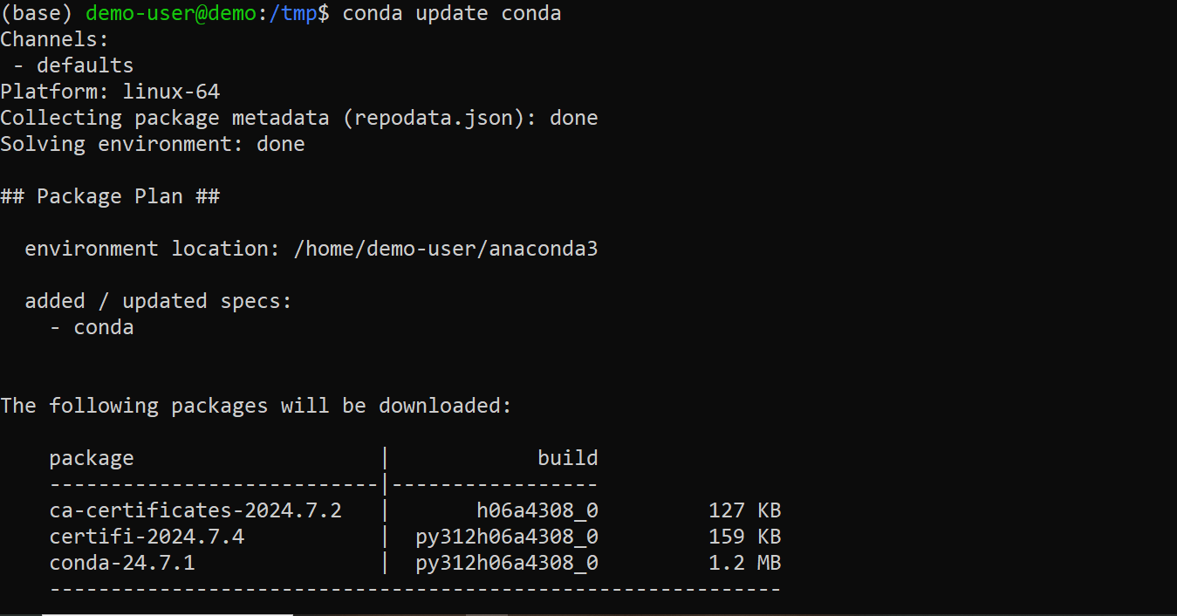This screenshot has height=616, width=1177.
Task: Click the 'certifi-2024.7.4' package name
Action: coord(147,537)
